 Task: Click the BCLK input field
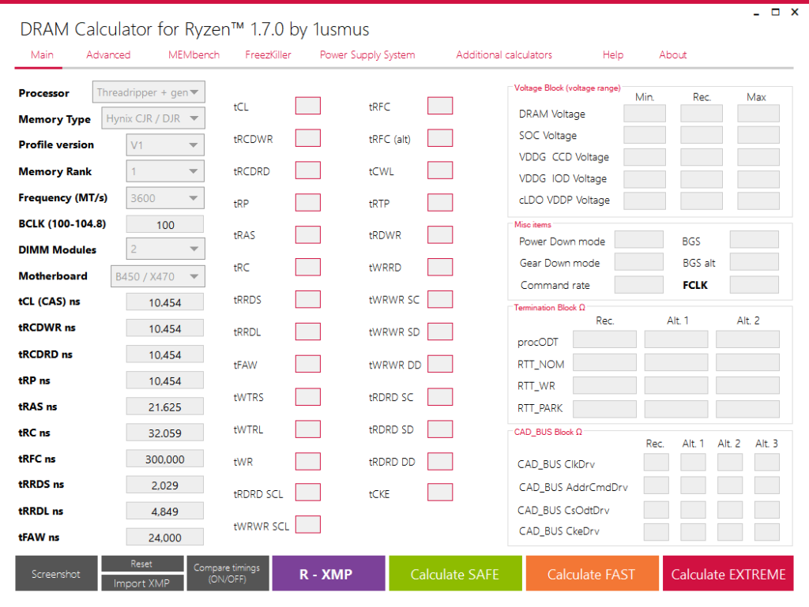click(x=165, y=225)
